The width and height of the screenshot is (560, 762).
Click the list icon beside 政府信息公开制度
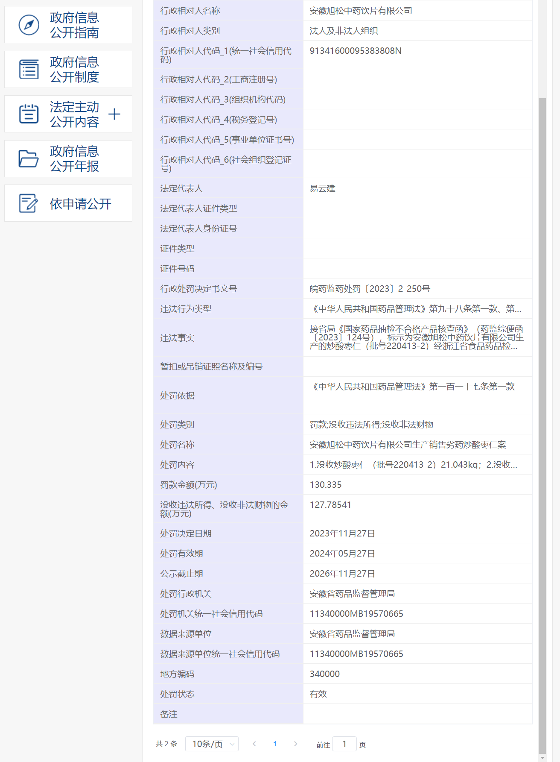(29, 69)
